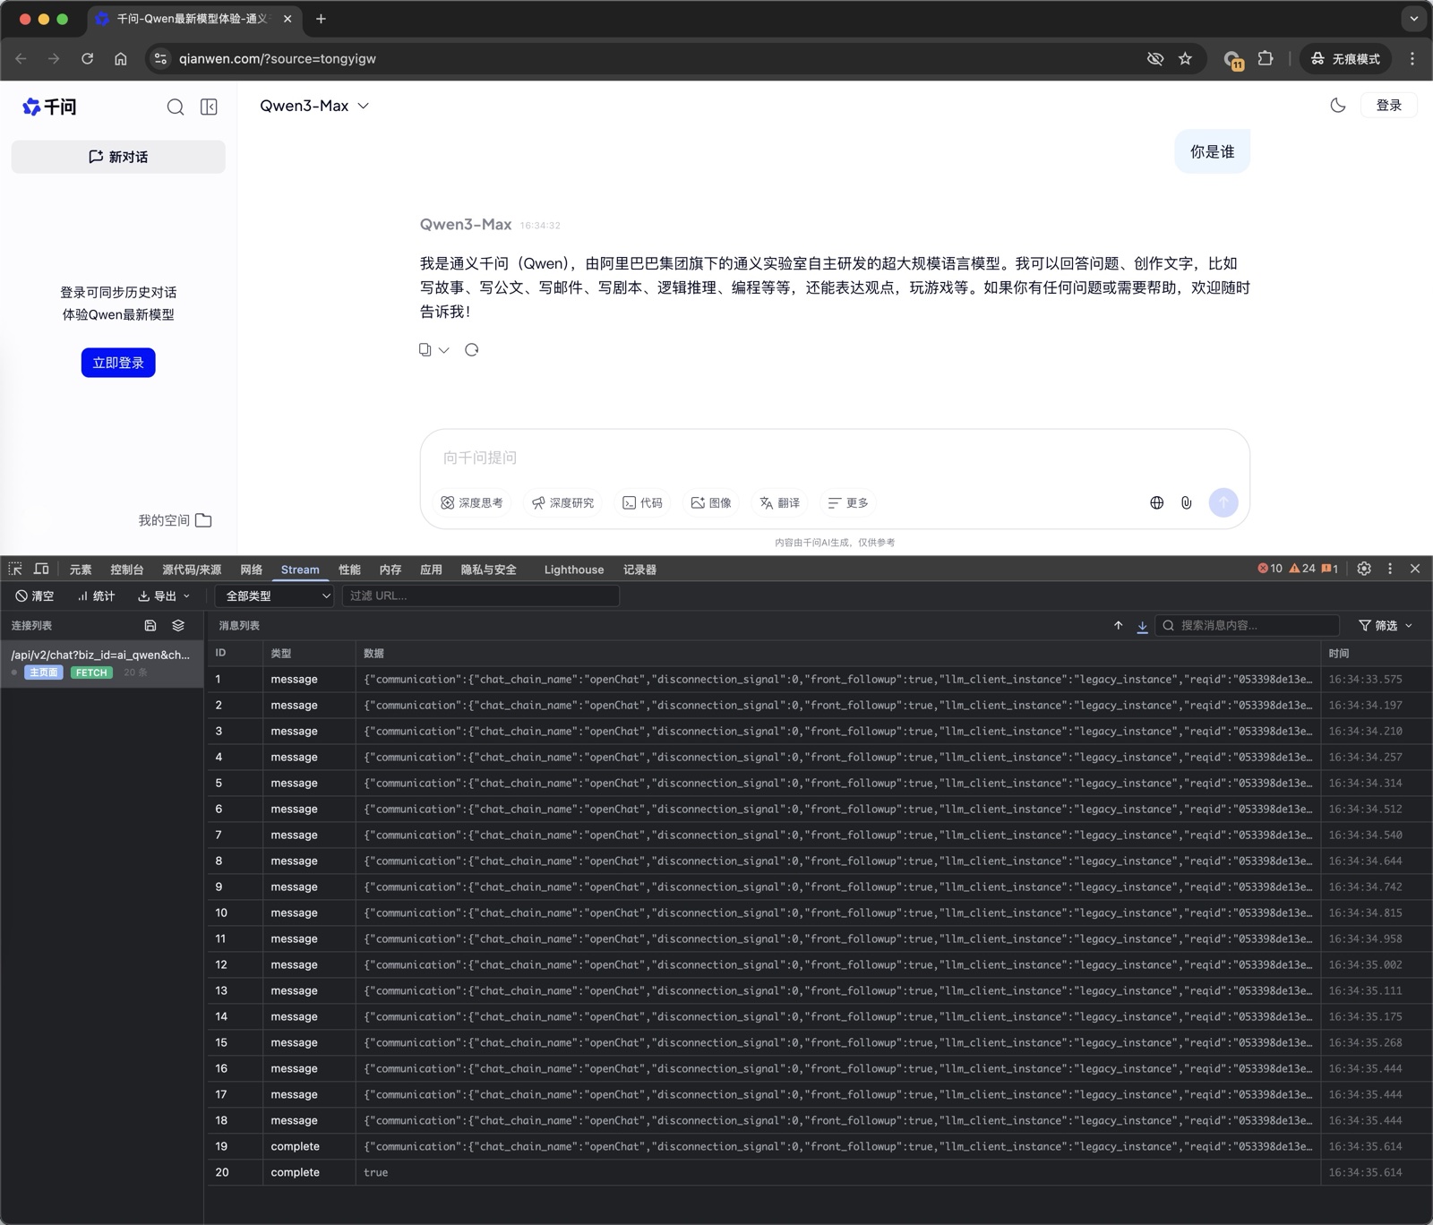Viewport: 1433px width, 1225px height.
Task: Jump to the top of message list
Action: click(1118, 626)
